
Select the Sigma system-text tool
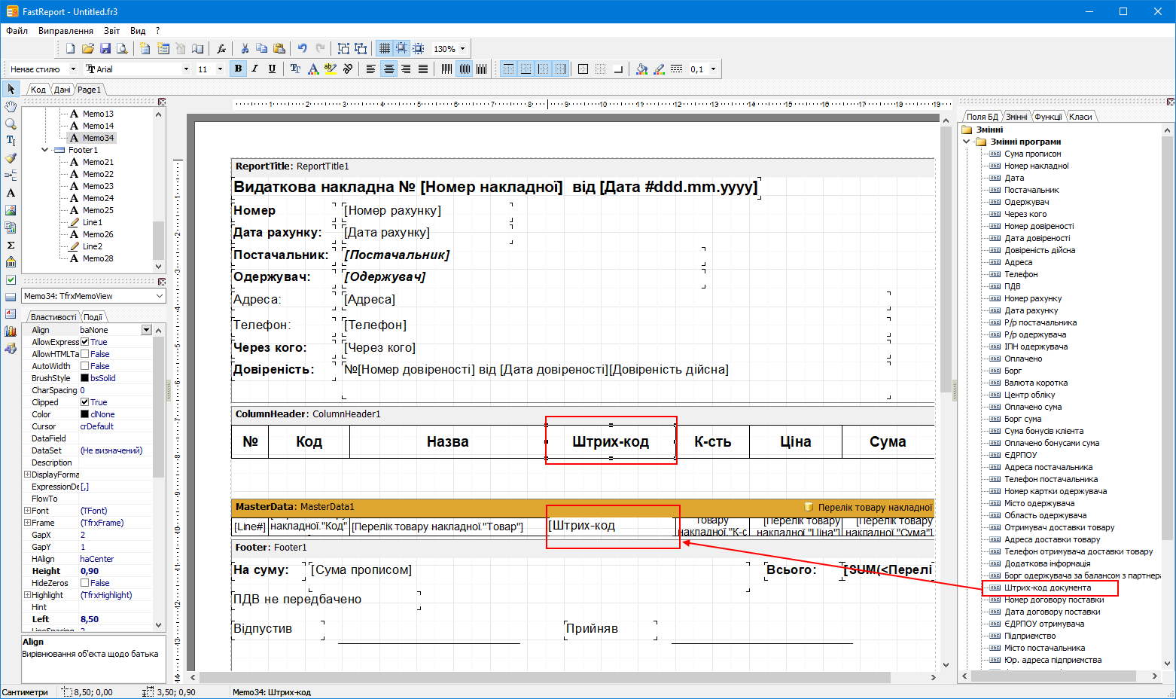coord(11,245)
